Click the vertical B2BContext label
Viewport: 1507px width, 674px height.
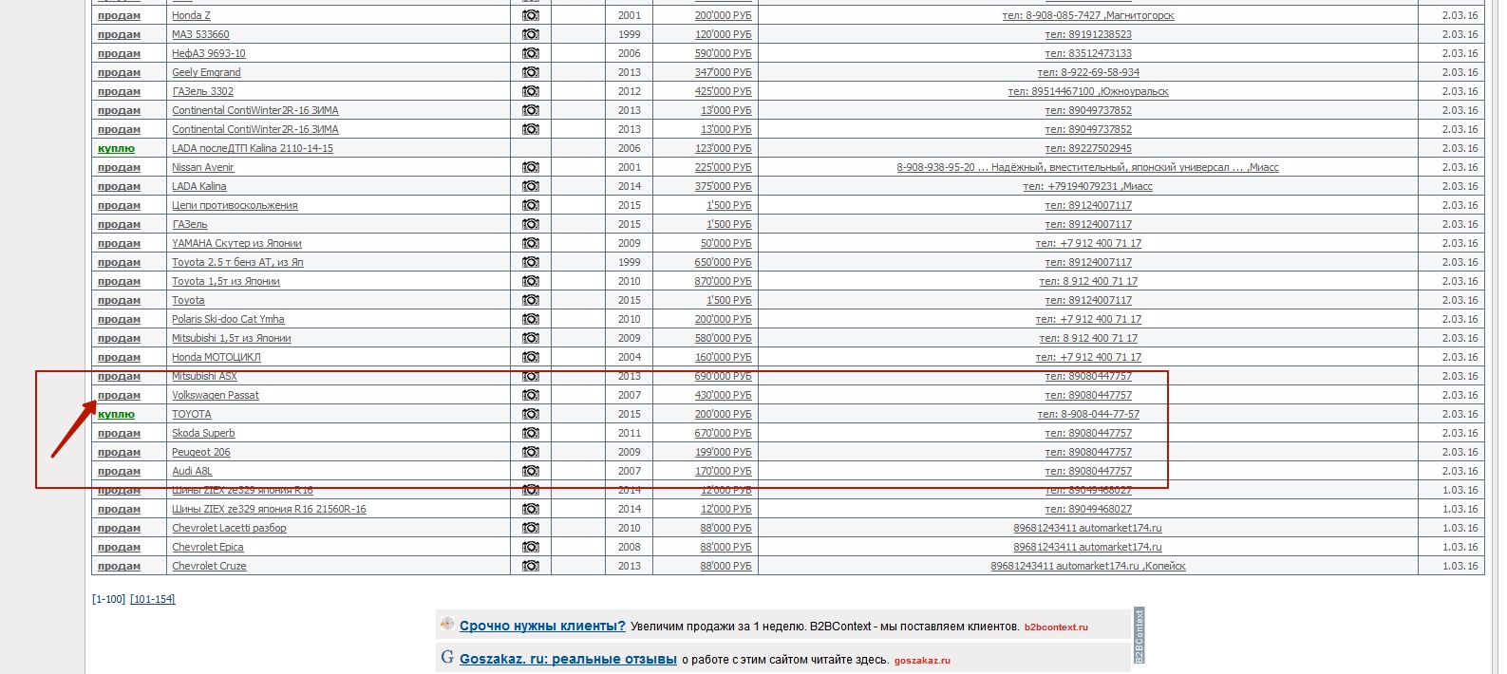1140,635
